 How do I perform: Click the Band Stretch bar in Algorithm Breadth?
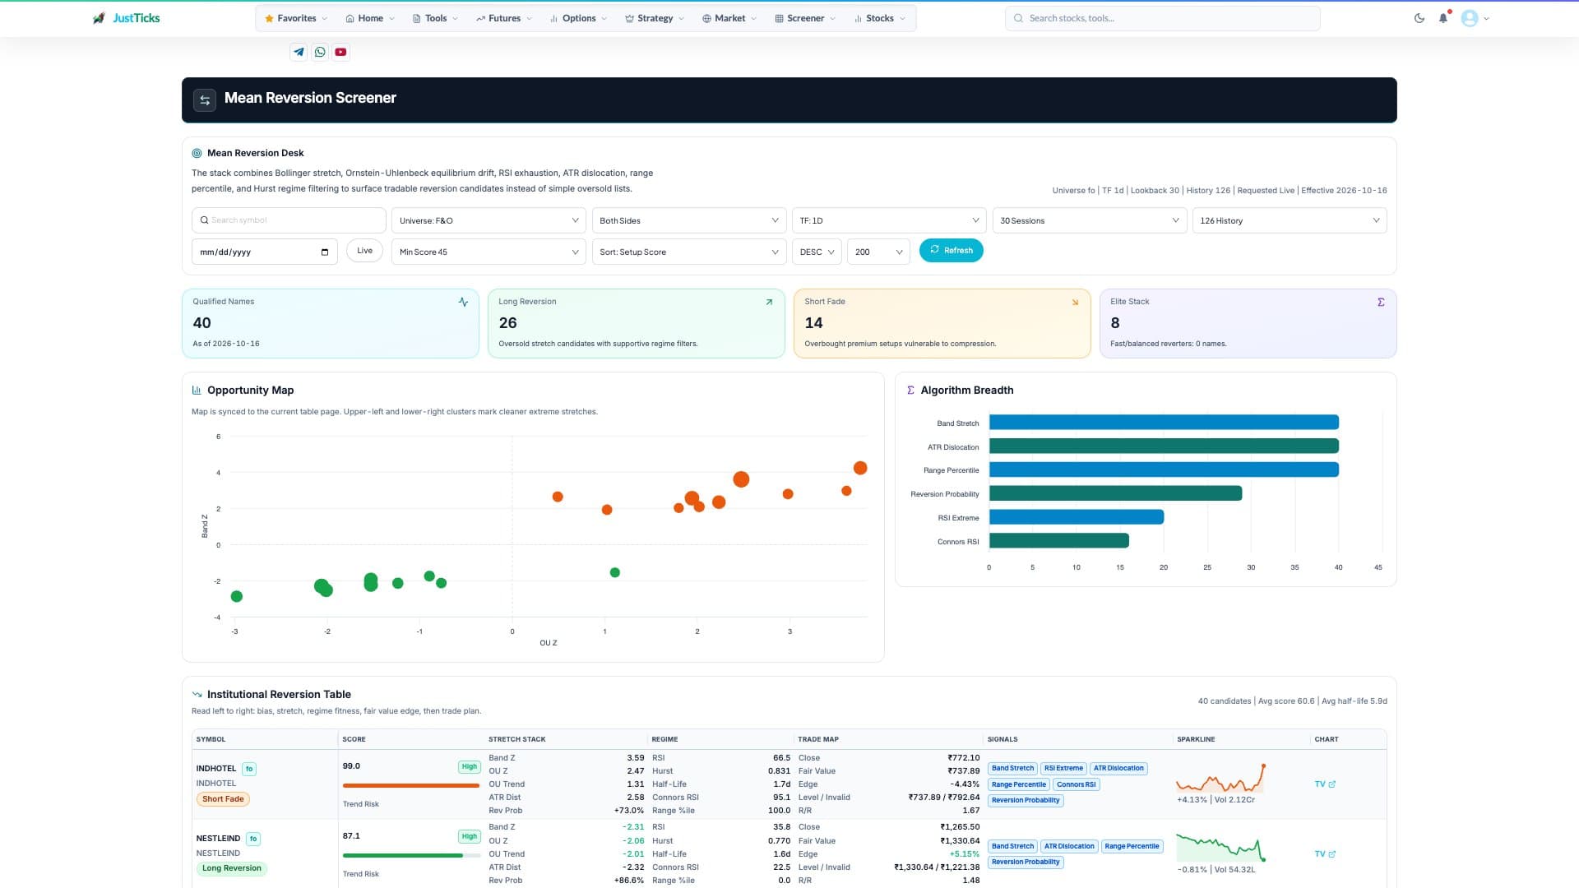1164,423
